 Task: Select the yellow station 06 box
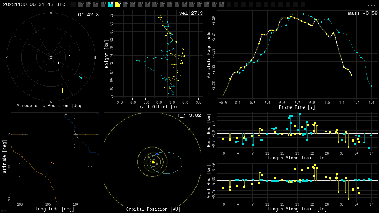[x=118, y=4]
